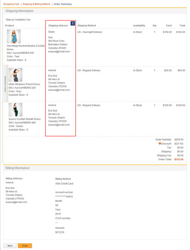
Task: Click the 'Sister' address nickname
Action: [x=51, y=32]
